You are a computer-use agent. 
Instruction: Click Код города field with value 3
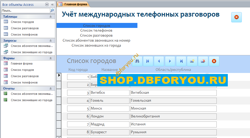(78, 93)
